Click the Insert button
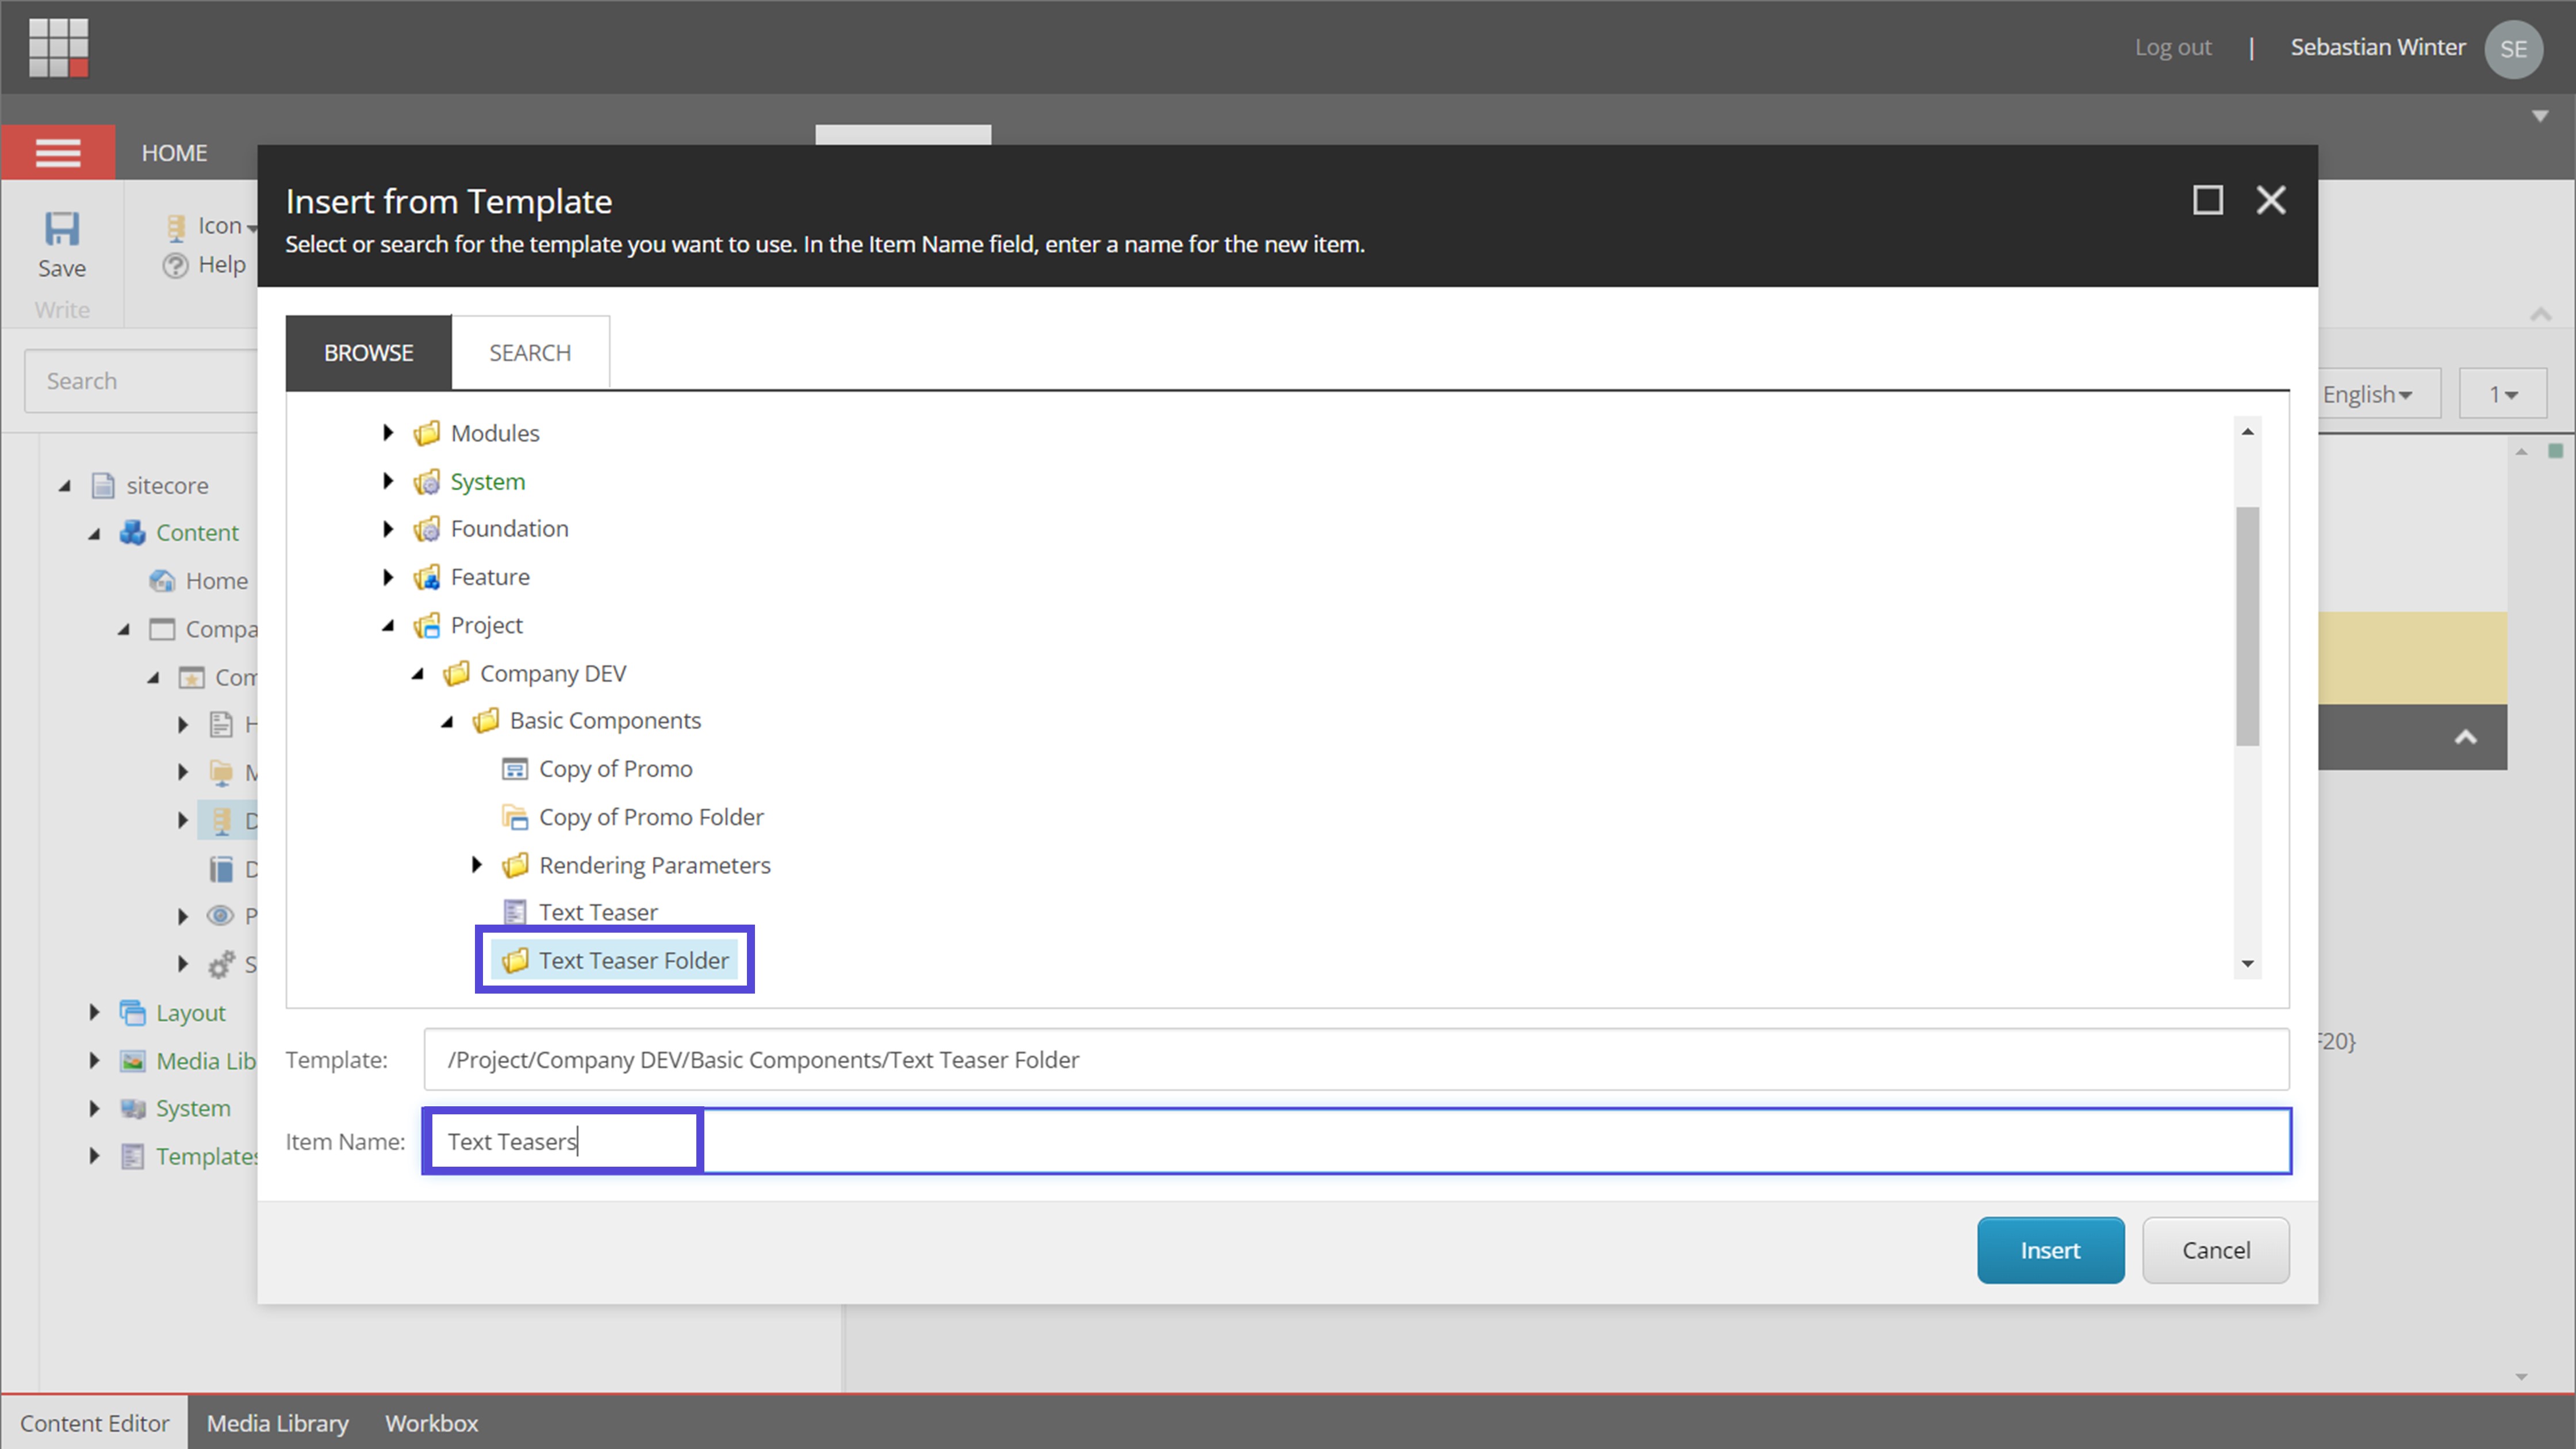2576x1449 pixels. click(x=2050, y=1249)
